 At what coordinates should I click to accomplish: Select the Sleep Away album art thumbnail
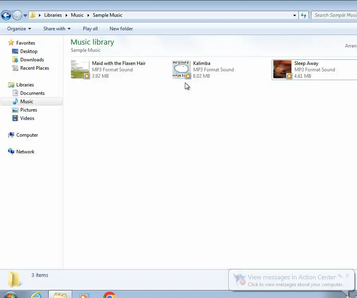282,69
